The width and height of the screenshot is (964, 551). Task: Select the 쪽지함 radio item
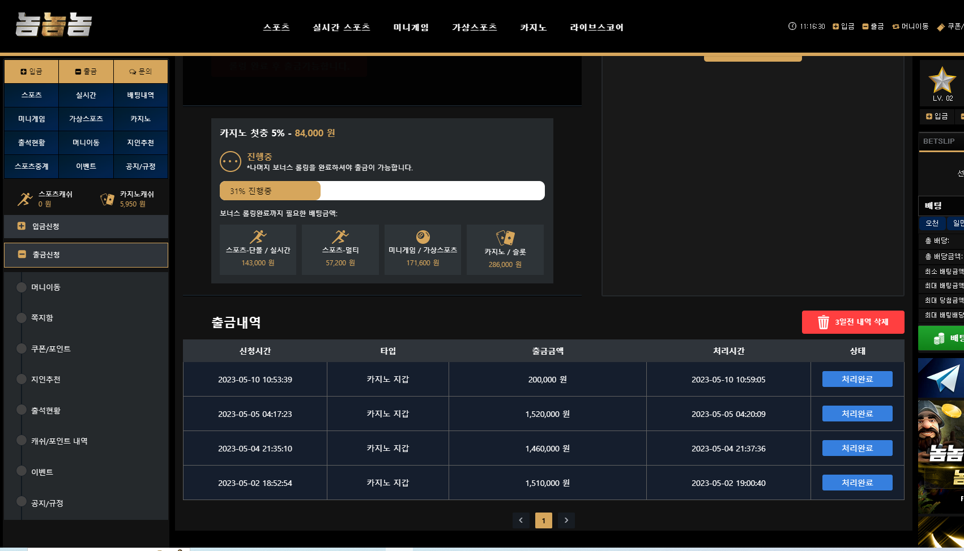(22, 318)
